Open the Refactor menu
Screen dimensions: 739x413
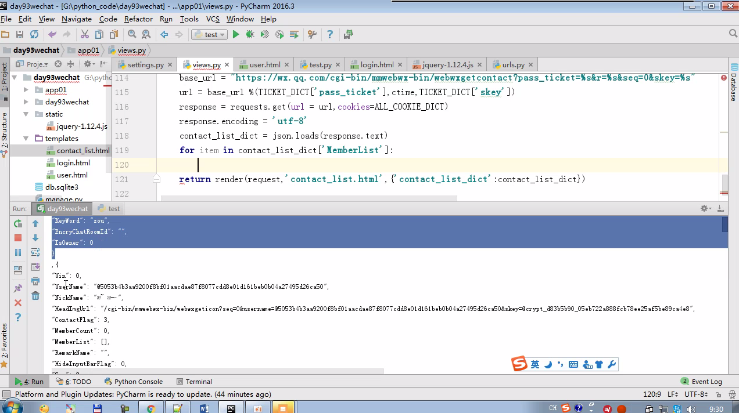pyautogui.click(x=138, y=19)
